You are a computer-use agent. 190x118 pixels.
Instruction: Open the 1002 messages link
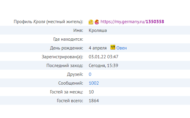[94, 83]
